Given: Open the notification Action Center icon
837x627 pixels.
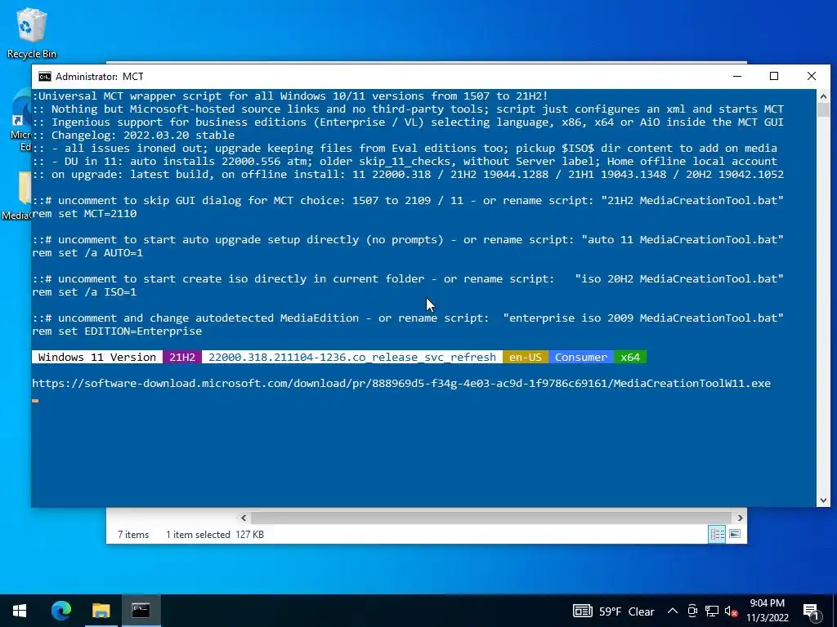Looking at the screenshot, I should tap(811, 611).
